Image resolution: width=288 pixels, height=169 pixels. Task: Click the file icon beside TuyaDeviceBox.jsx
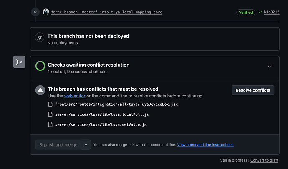pos(50,104)
